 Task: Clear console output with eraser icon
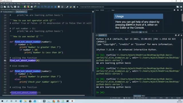[178, 35]
